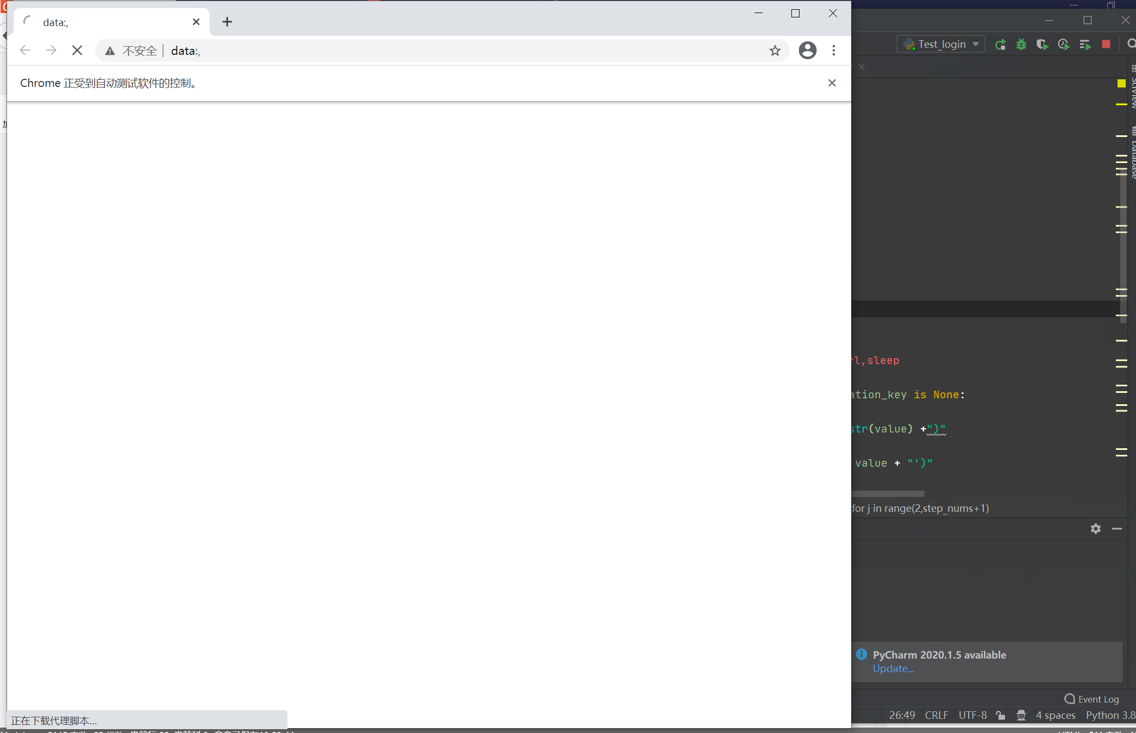Change UTF-8 file encoding
Viewport: 1136px width, 733px height.
point(972,715)
